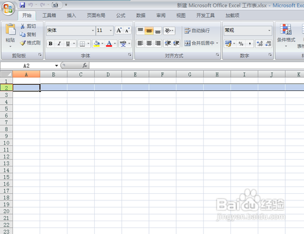This screenshot has width=304, height=234.
Task: Launch the 字体 dialog launcher
Action: tap(130, 55)
